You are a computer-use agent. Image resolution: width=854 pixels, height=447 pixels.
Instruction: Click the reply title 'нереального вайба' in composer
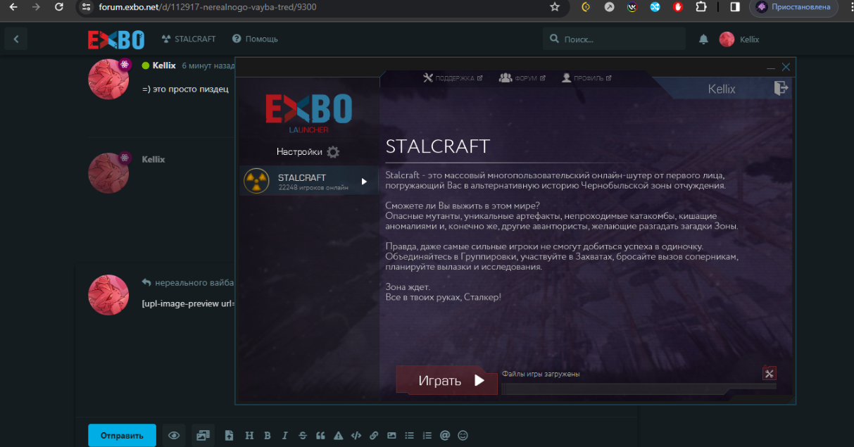[x=195, y=282]
